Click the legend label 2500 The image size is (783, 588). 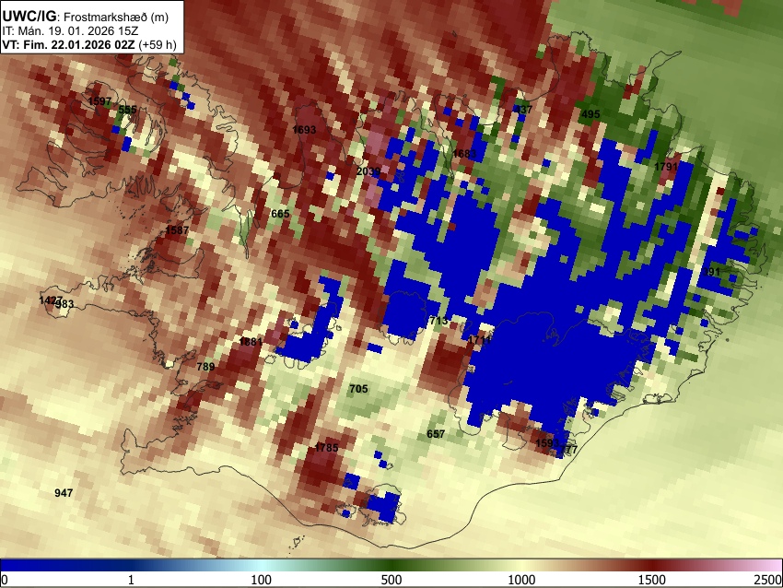768,580
